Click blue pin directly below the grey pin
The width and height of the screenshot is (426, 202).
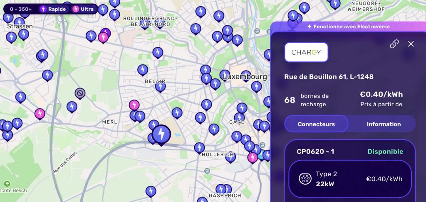point(72,107)
